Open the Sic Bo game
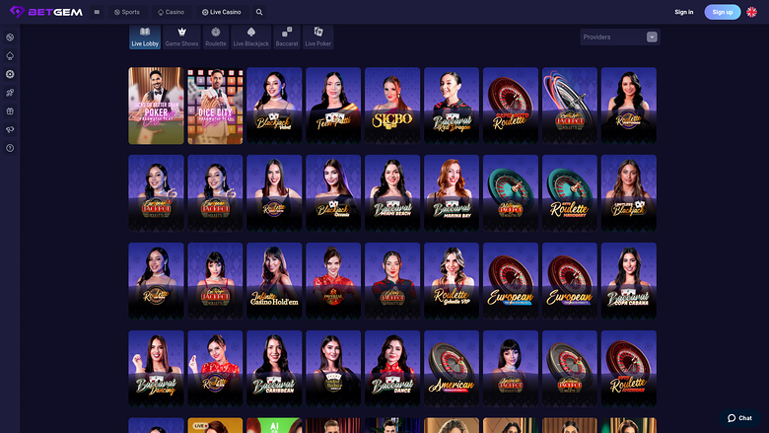The image size is (769, 433). point(392,106)
